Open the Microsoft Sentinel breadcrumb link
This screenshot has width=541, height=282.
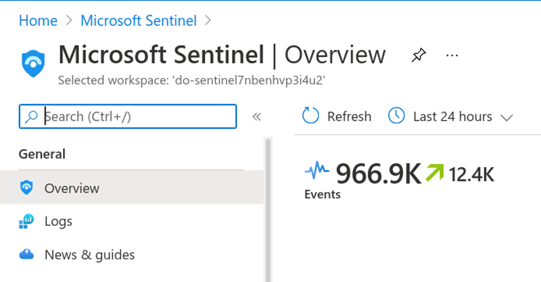click(138, 21)
